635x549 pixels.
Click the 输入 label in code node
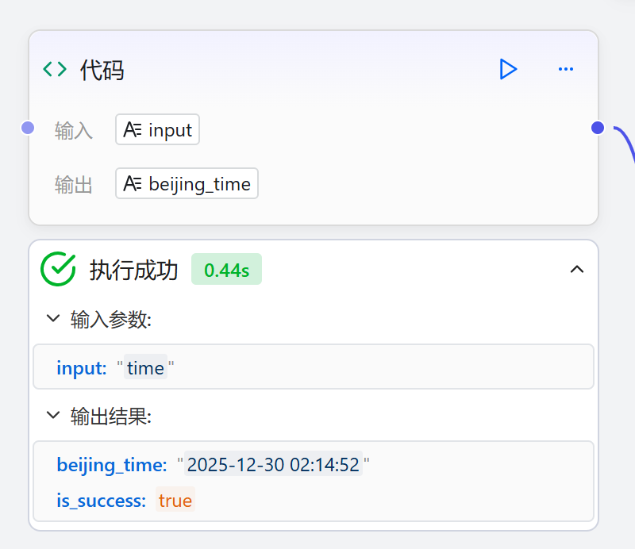(x=74, y=131)
